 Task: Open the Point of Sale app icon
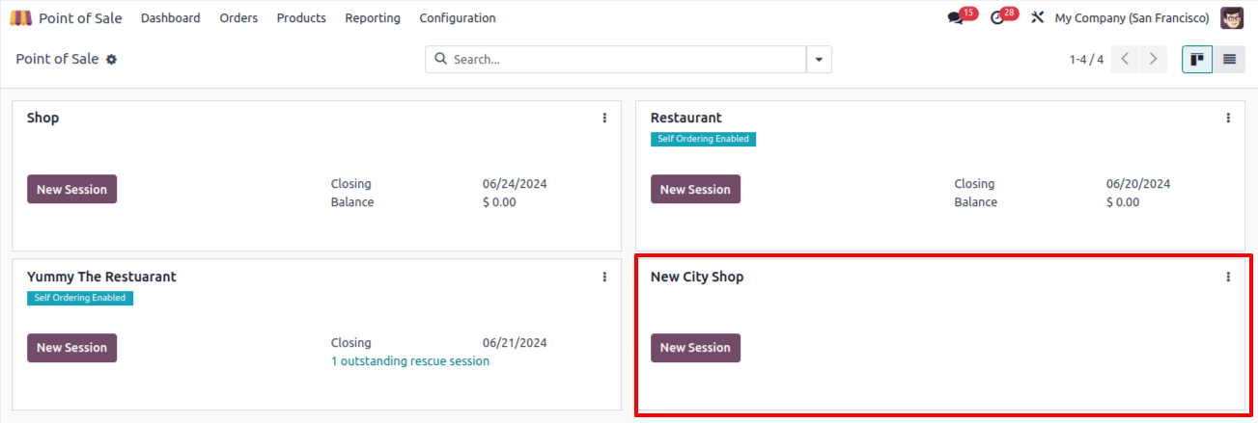tap(20, 17)
